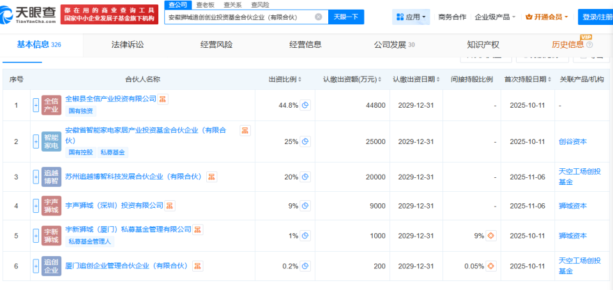Select the 查风险 search tab

click(x=260, y=4)
